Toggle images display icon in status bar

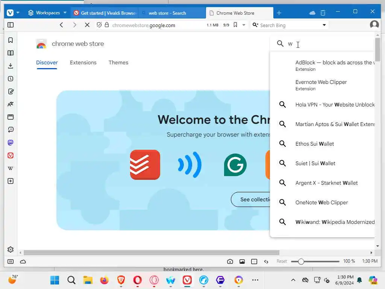242,262
